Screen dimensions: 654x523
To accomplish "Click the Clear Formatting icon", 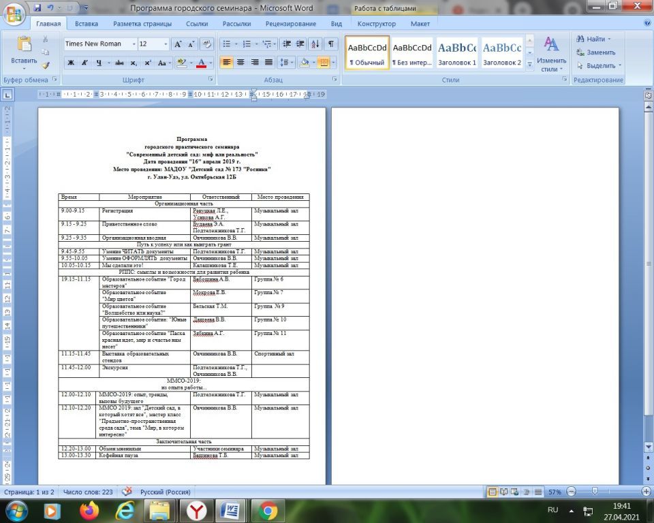I will coord(208,44).
